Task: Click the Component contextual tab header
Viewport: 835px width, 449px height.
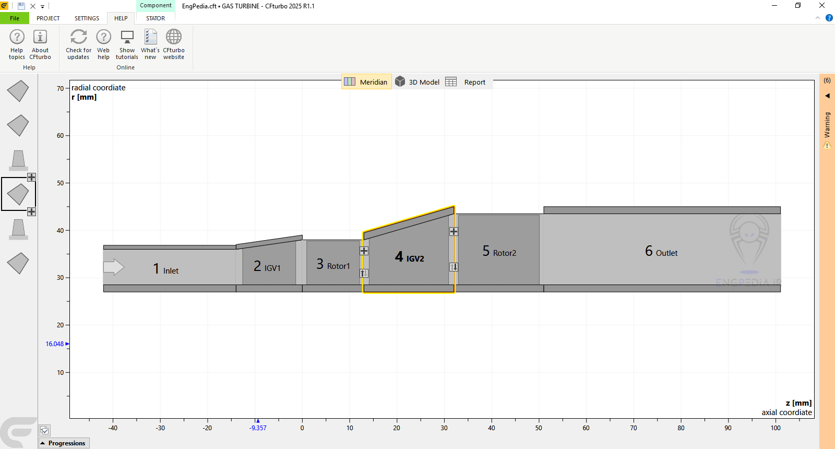Action: coord(156,5)
